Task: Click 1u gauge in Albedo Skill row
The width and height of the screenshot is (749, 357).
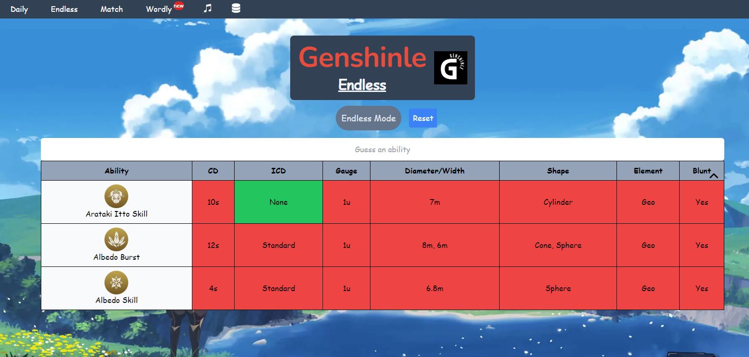Action: [x=346, y=288]
